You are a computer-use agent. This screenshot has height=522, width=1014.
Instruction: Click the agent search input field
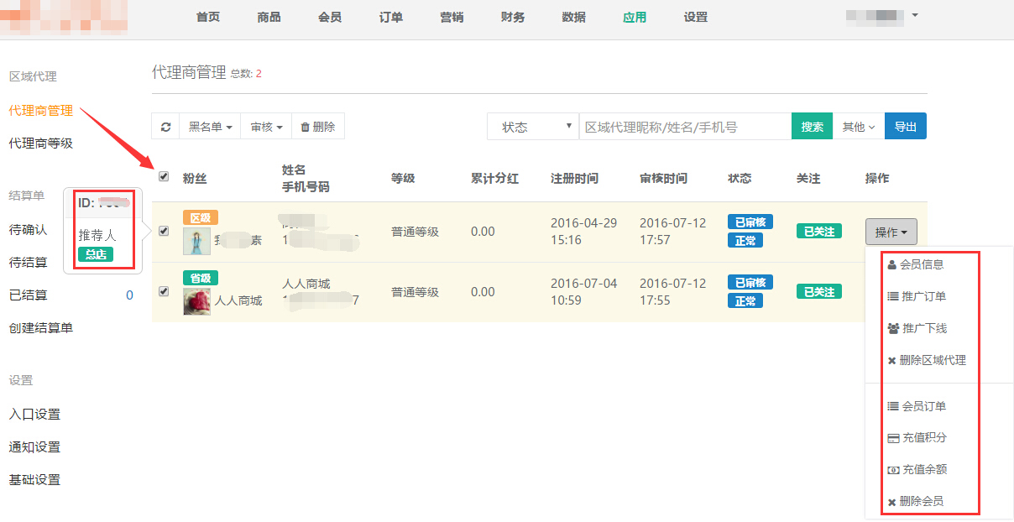tap(685, 127)
